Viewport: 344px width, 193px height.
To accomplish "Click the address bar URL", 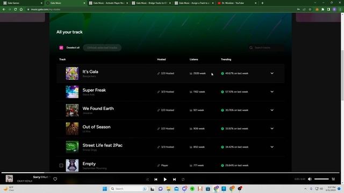I will coord(46,10).
